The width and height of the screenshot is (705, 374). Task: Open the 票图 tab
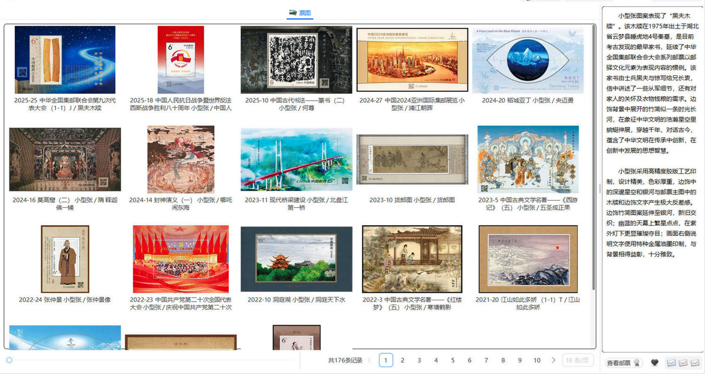pyautogui.click(x=300, y=13)
